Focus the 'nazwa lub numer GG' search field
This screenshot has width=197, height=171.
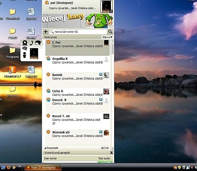pyautogui.click(x=78, y=32)
